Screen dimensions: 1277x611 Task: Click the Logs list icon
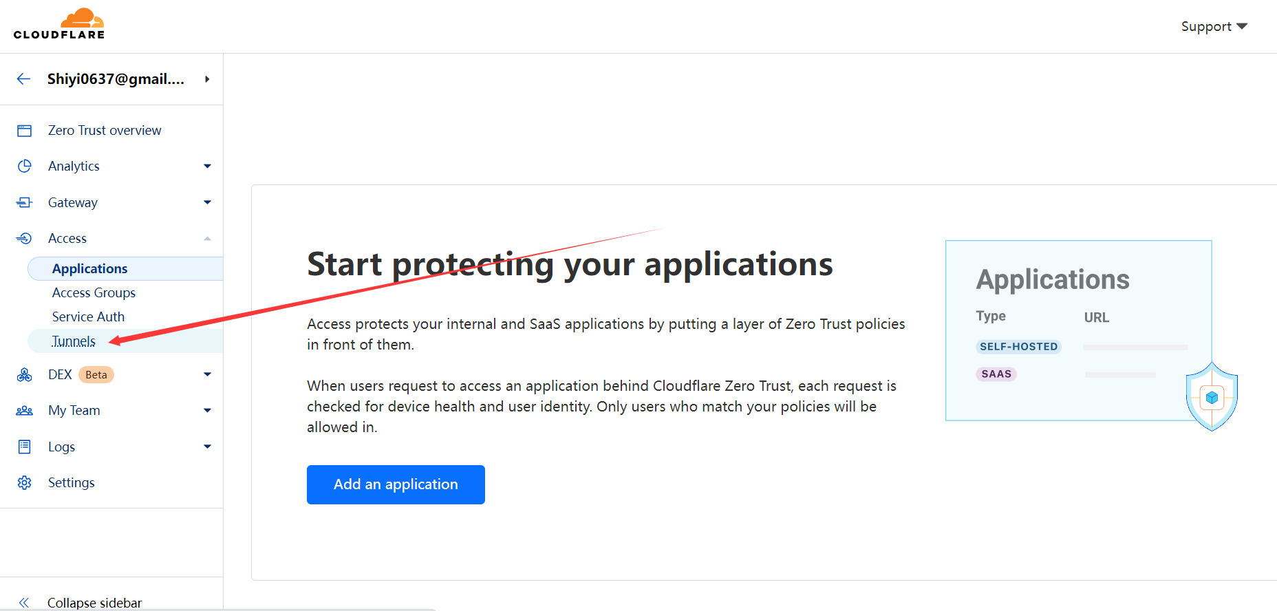pos(25,447)
